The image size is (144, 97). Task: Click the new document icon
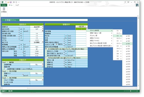pyautogui.click(x=6, y=2)
